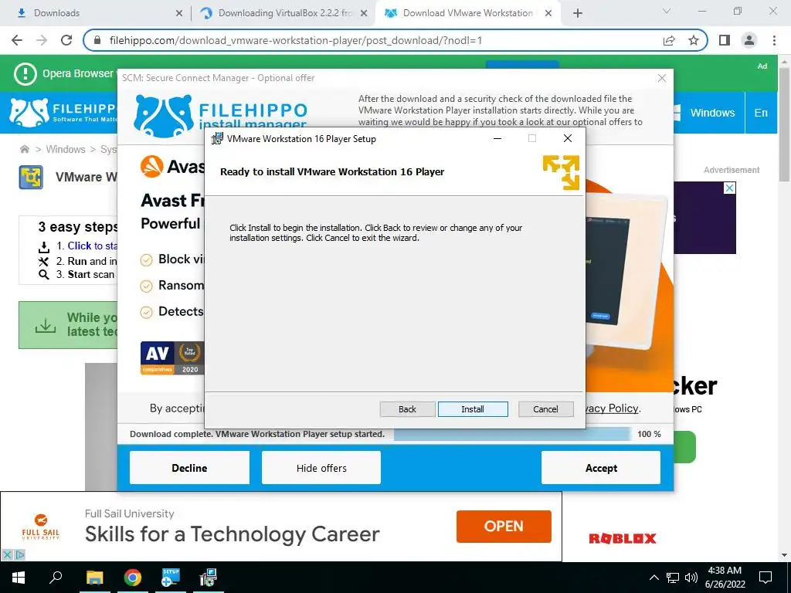Click Avast logo in offer window

[x=171, y=167]
